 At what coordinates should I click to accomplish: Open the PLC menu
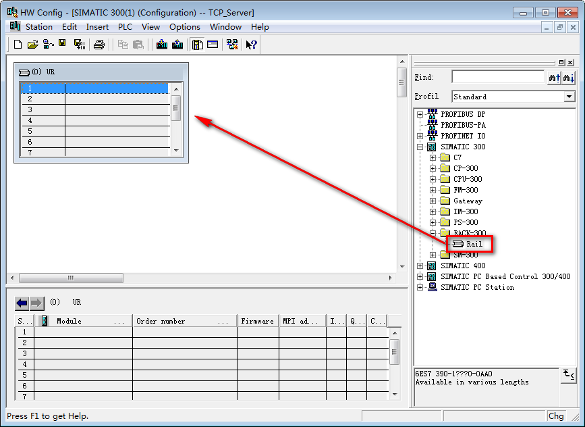coord(125,27)
